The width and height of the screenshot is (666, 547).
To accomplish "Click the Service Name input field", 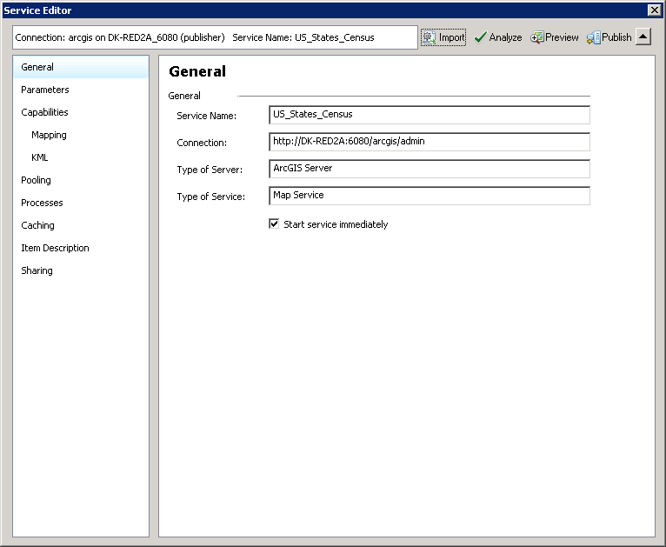I will point(430,115).
